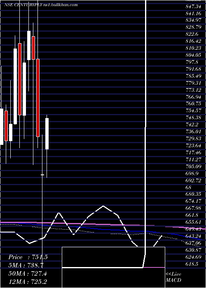Click the 834.97 price axis label
This screenshot has width=206, height=288.
tap(193, 21)
